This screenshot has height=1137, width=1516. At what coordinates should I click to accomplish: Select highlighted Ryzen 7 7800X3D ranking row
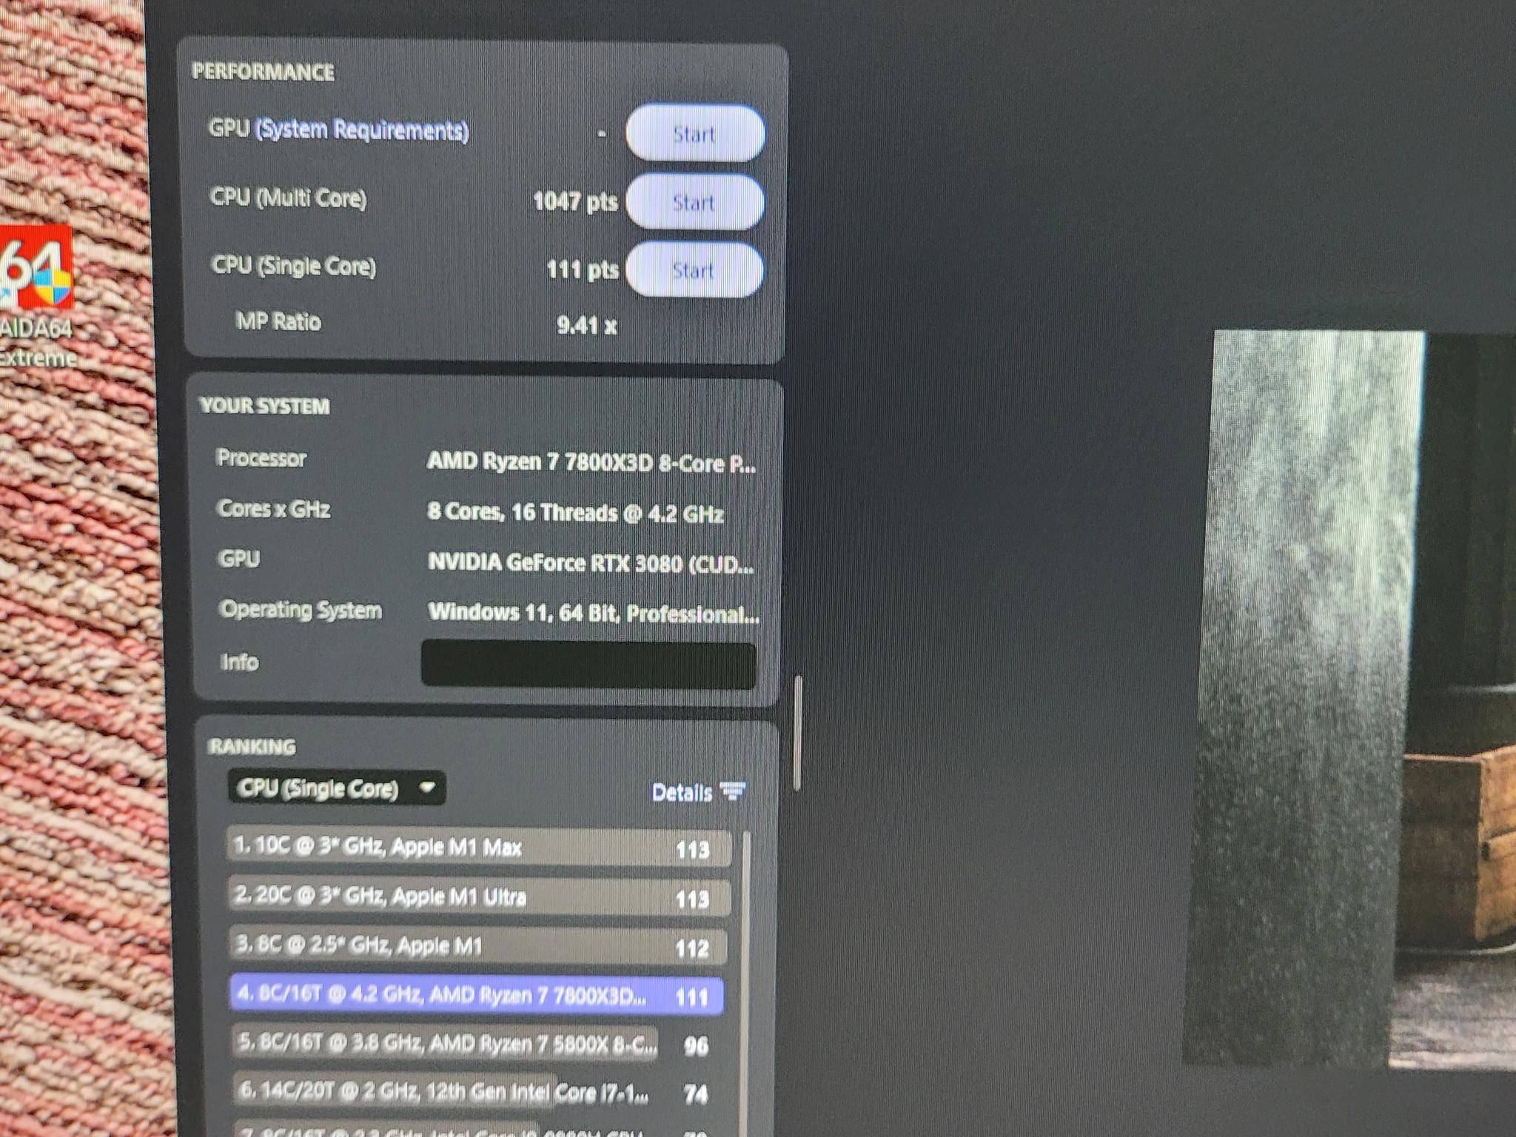pos(477,996)
